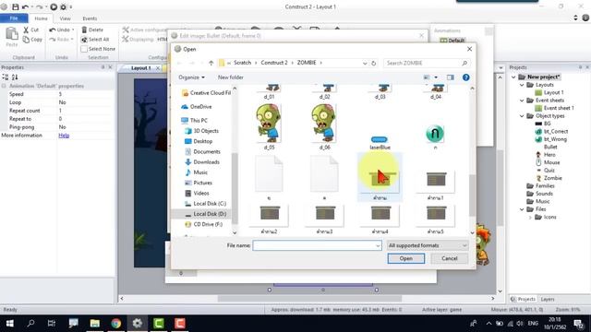Screen dimensions: 591x332
Task: Click the taskbar search icon
Action: 30,324
